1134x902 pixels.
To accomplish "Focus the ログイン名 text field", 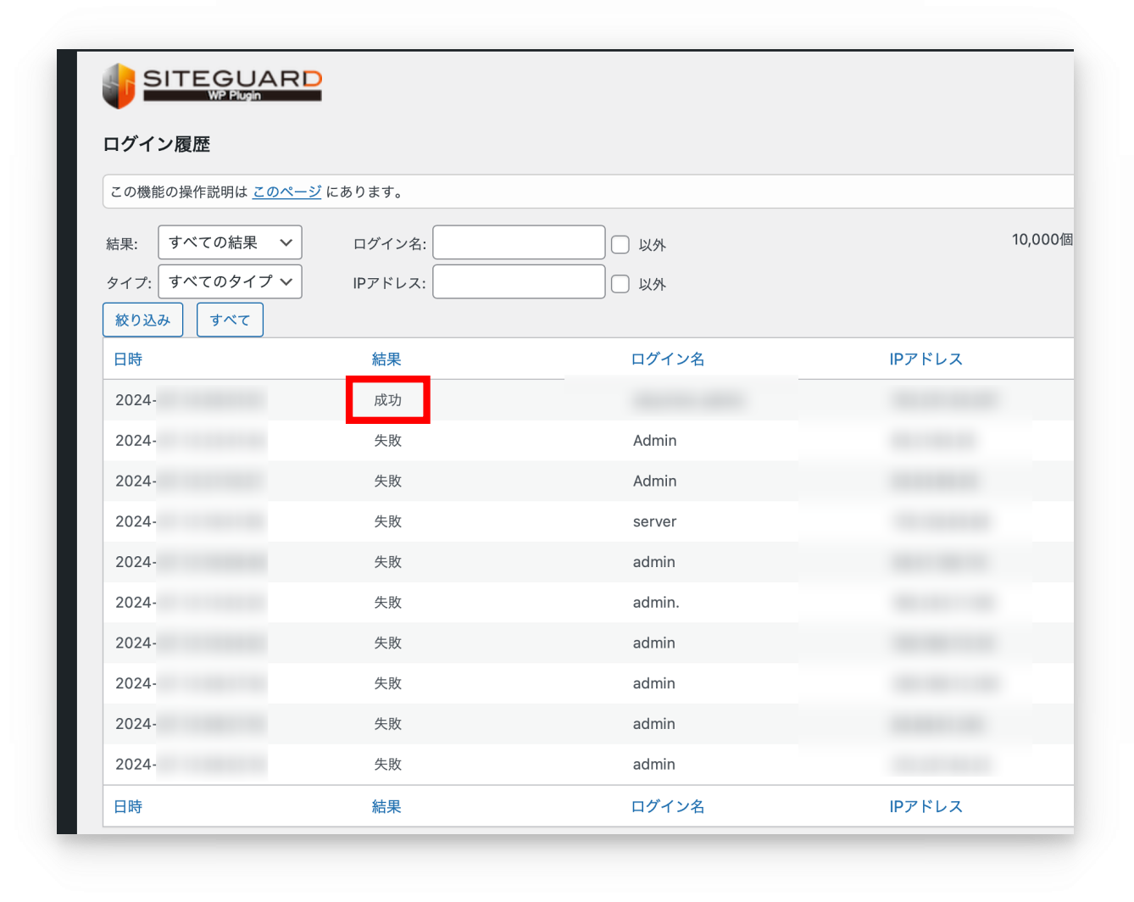I will pyautogui.click(x=519, y=242).
